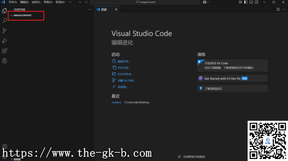Toggle the secondary side bar
The image size is (288, 161).
(x=256, y=2)
